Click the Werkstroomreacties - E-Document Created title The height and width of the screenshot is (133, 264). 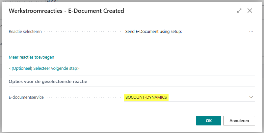point(66,11)
